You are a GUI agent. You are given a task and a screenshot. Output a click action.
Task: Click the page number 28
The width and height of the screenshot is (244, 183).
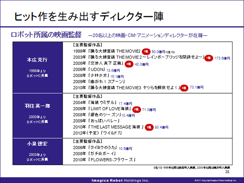pos(227,172)
